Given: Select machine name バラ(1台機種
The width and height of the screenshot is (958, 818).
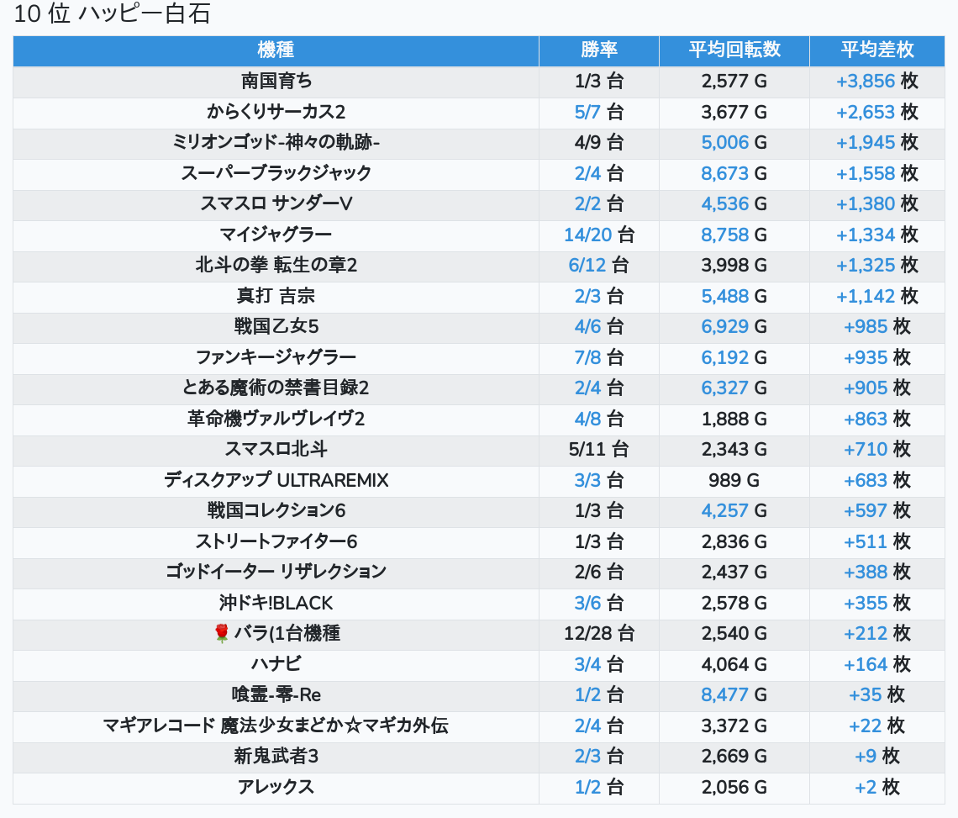Looking at the screenshot, I should [x=287, y=633].
